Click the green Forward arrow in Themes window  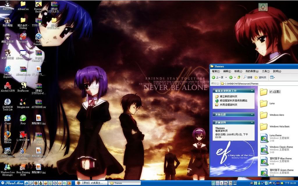[x=231, y=77]
